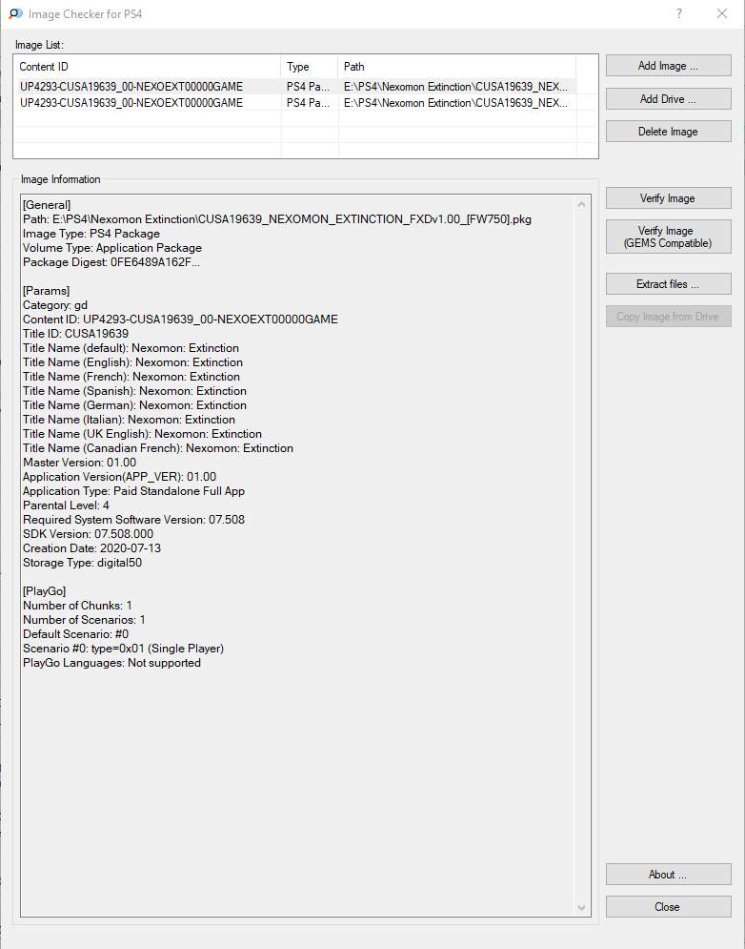The image size is (745, 949).
Task: Click the Application Type line
Action: 133,491
